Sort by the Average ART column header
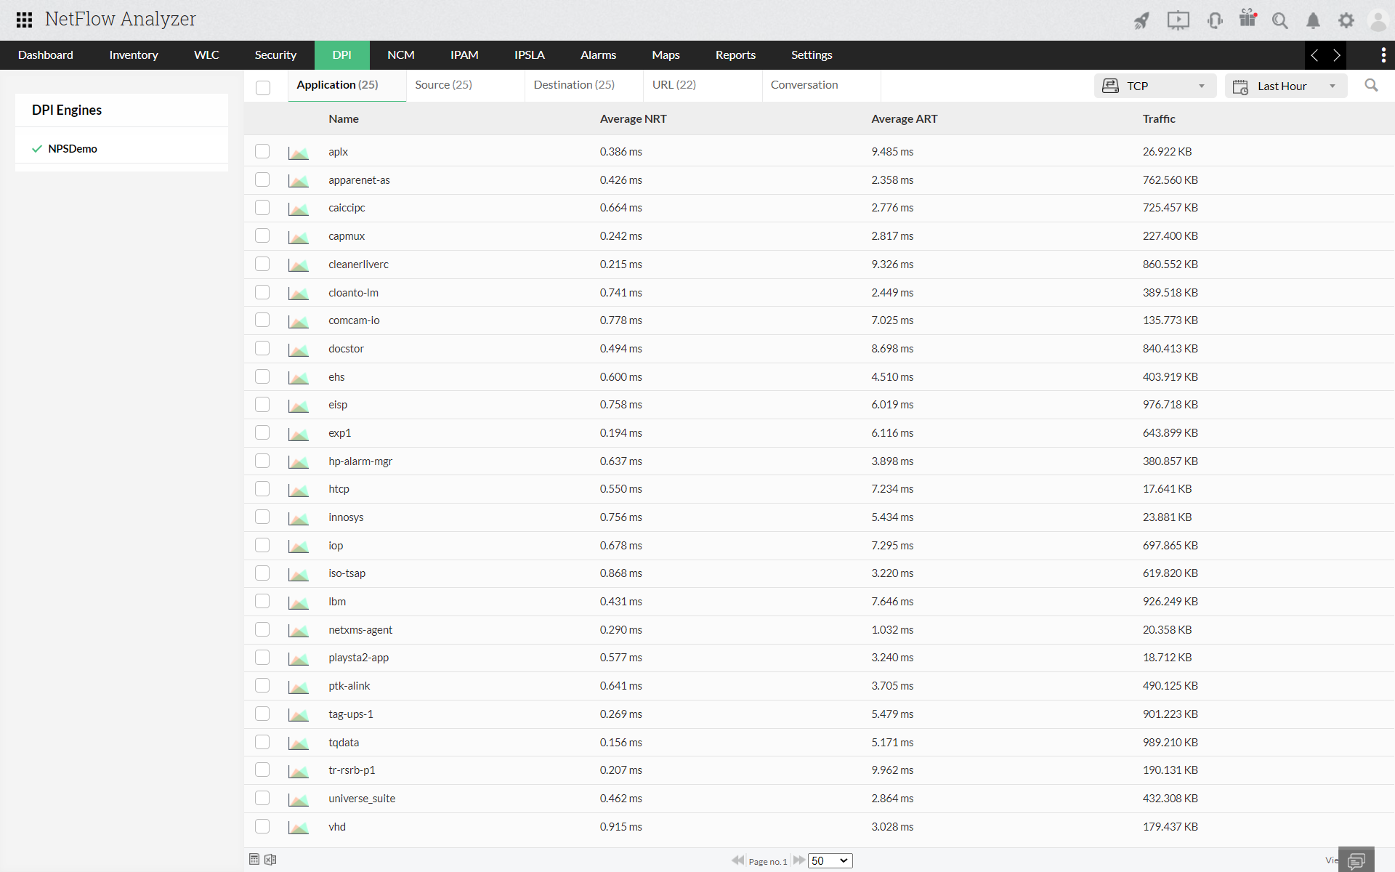 (904, 119)
